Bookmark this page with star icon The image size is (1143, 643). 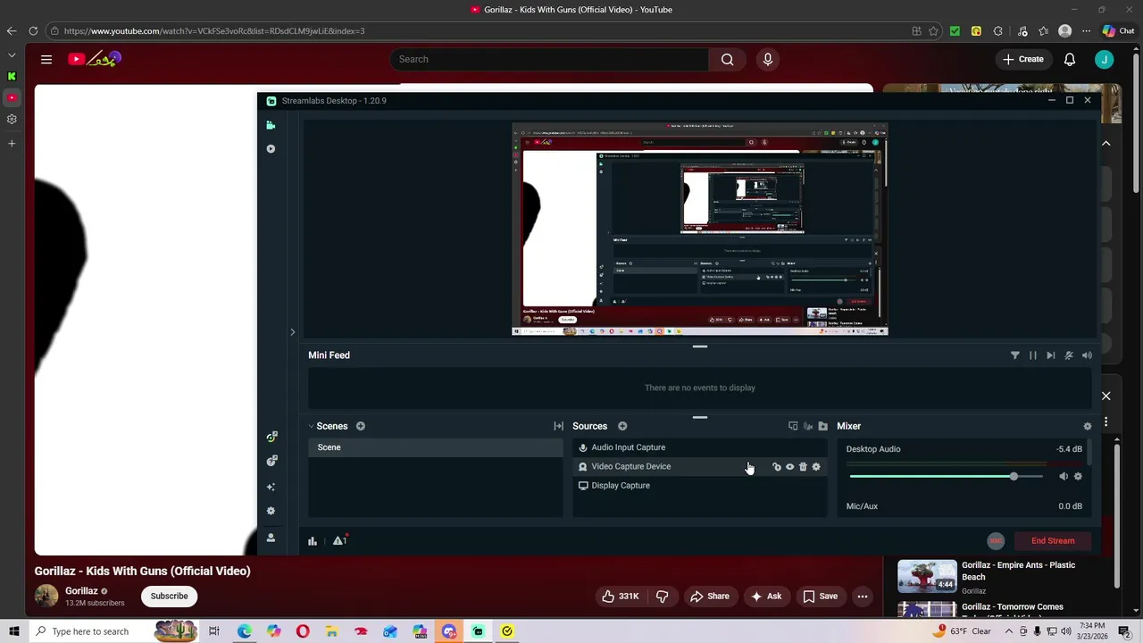pyautogui.click(x=933, y=31)
